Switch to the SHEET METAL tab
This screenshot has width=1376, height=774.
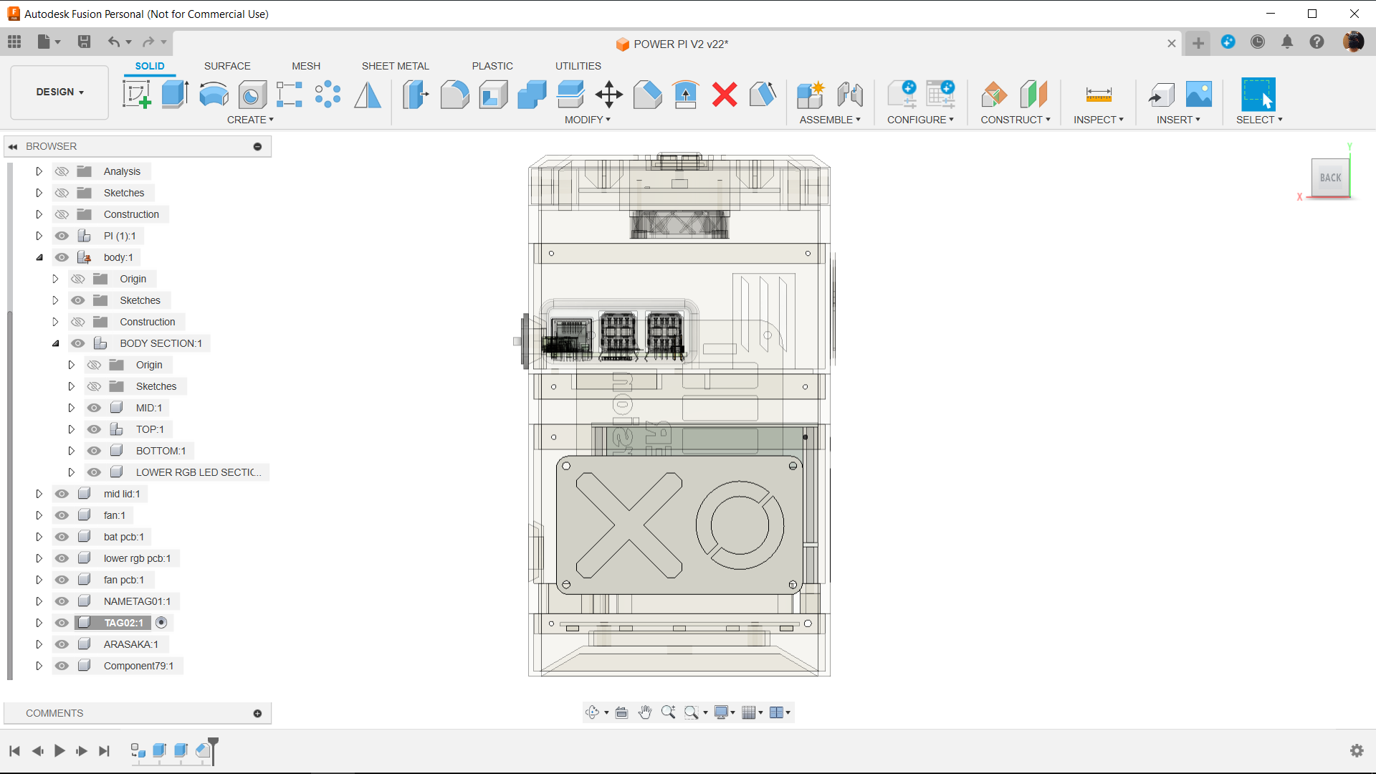coord(395,66)
